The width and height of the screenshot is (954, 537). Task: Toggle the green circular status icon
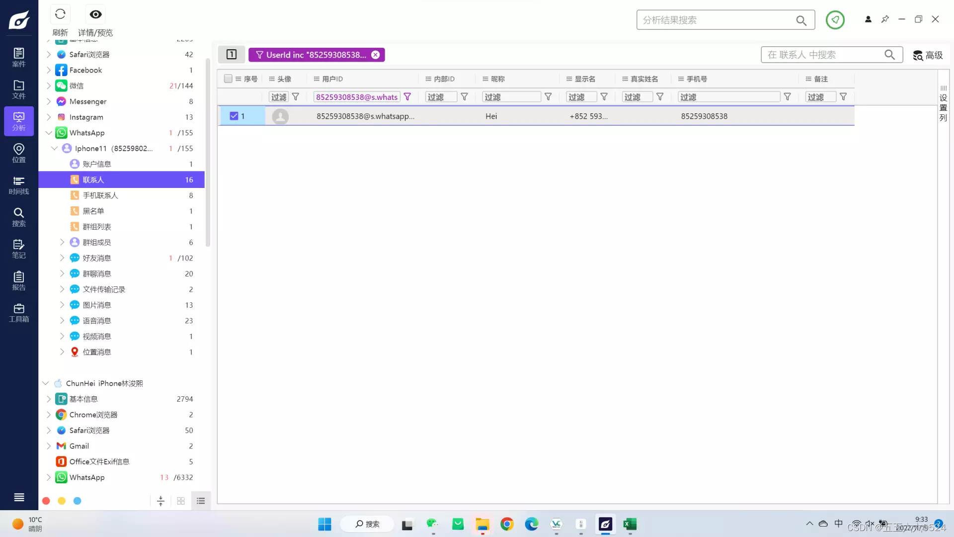click(835, 20)
